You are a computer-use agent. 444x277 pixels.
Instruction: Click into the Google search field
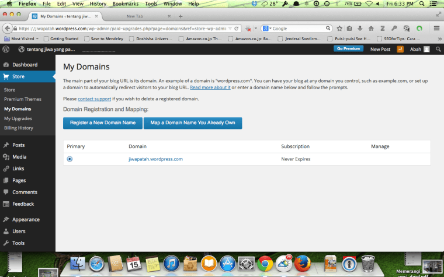tap(298, 28)
